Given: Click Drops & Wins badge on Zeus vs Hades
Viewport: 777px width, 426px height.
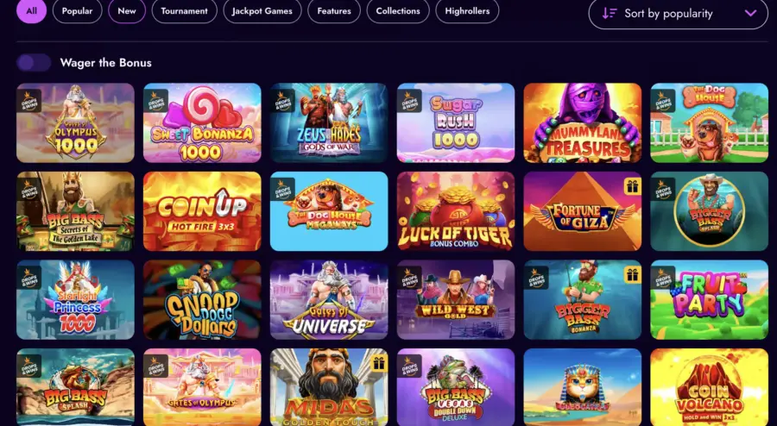Looking at the screenshot, I should coord(282,102).
